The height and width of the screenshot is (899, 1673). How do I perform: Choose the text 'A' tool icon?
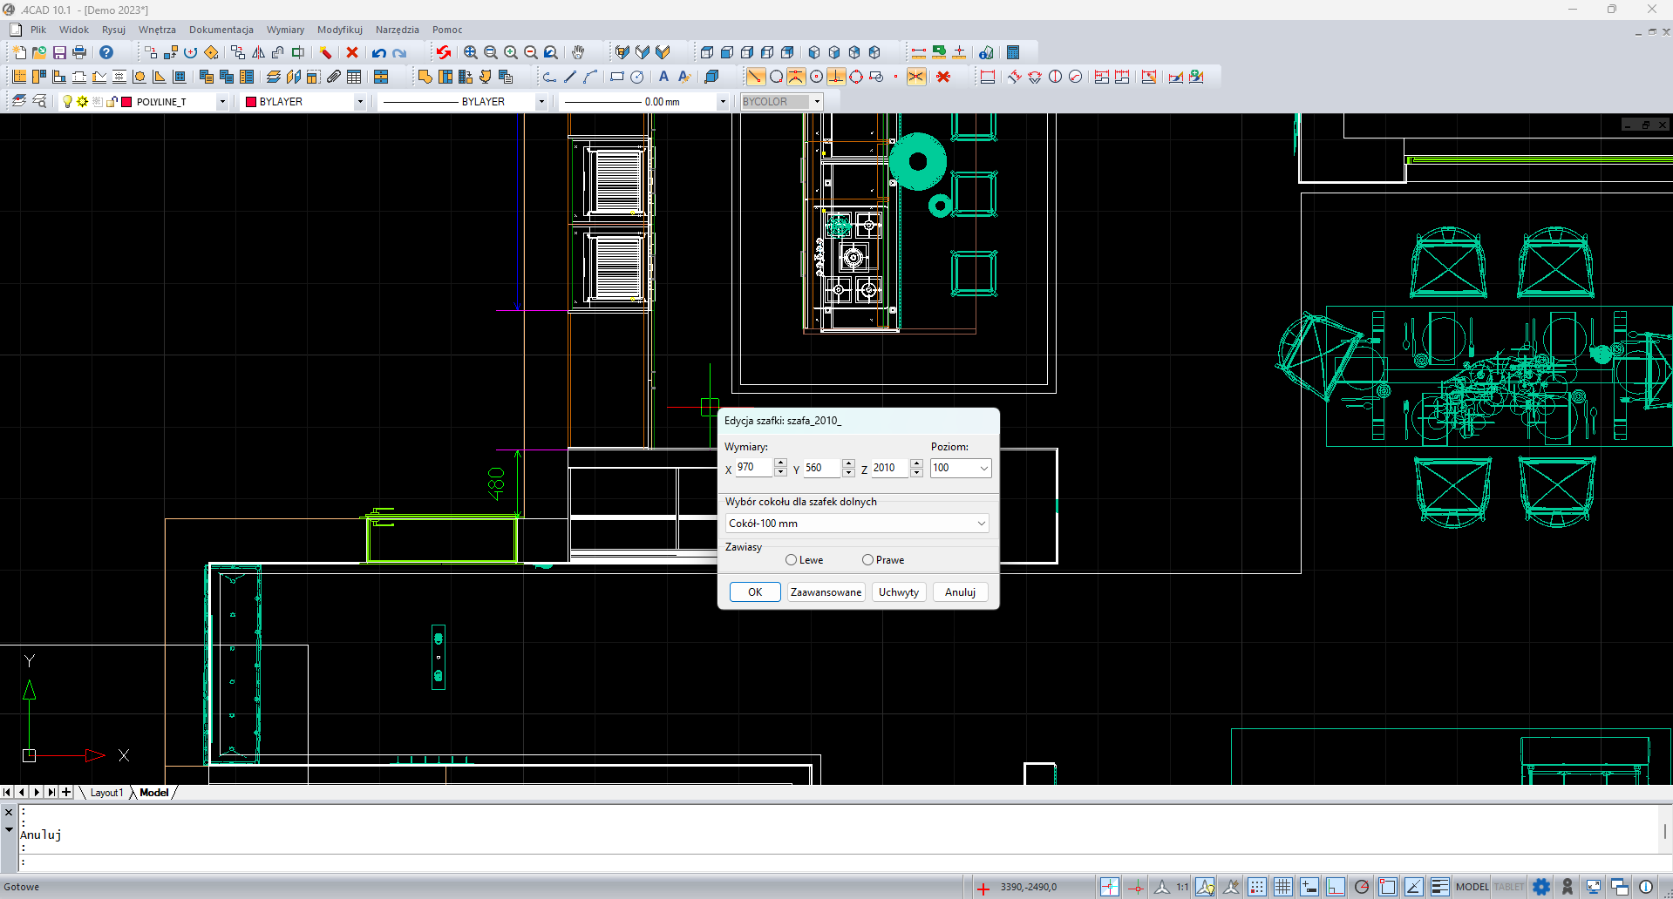[x=663, y=77]
